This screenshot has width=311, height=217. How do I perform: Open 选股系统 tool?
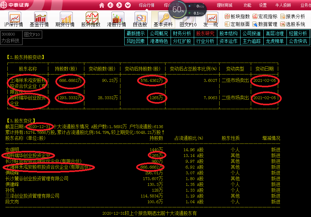click(x=293, y=24)
